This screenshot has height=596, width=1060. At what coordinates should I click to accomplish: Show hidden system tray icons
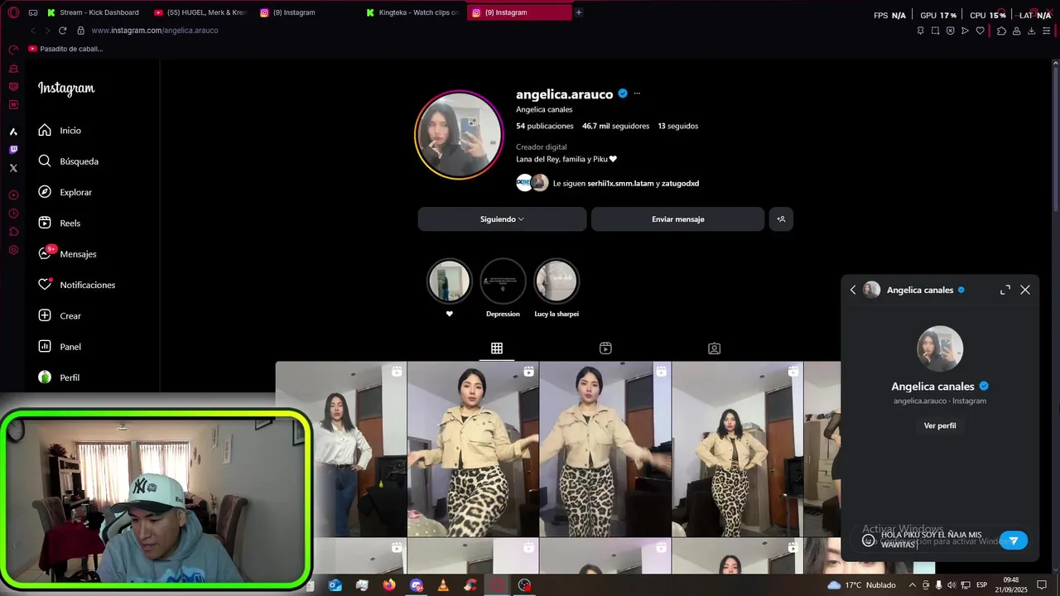coord(913,585)
